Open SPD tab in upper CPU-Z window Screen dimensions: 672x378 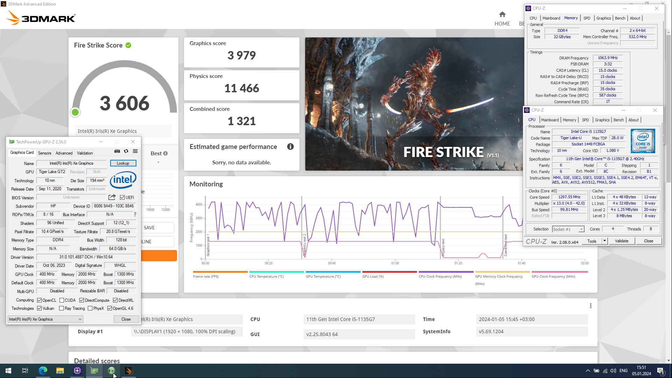coord(587,18)
